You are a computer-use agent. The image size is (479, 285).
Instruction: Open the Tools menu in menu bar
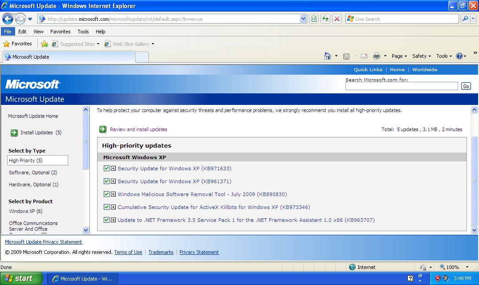pyautogui.click(x=83, y=32)
